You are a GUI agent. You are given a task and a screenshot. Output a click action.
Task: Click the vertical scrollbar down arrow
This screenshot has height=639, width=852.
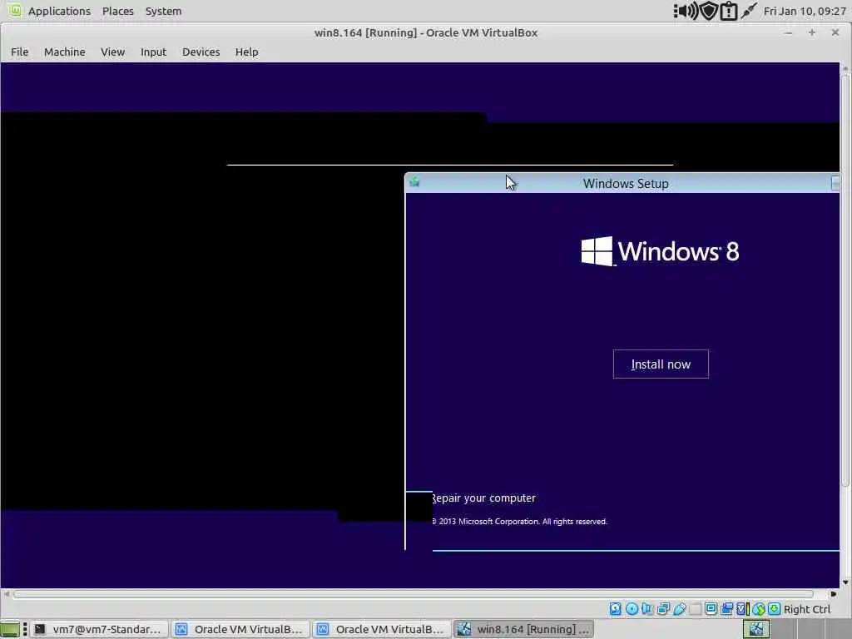click(845, 582)
